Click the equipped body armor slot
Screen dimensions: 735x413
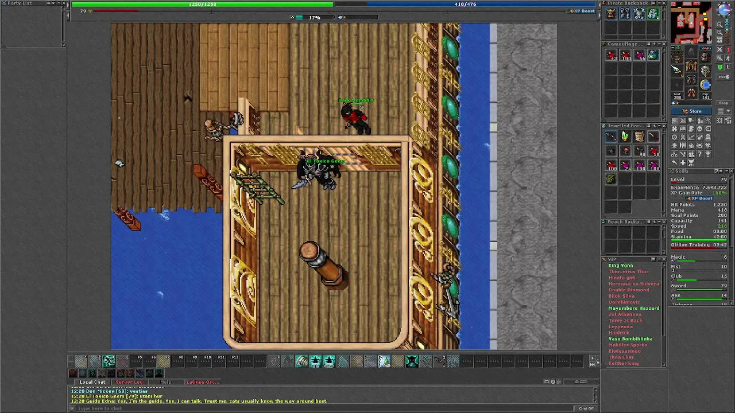pyautogui.click(x=691, y=64)
